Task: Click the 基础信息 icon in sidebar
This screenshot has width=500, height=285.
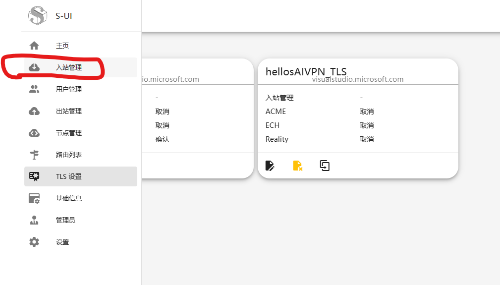Action: click(34, 198)
